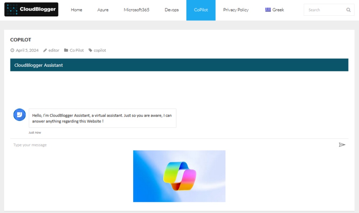Open the Azure menu item
This screenshot has height=213, width=359.
[103, 10]
